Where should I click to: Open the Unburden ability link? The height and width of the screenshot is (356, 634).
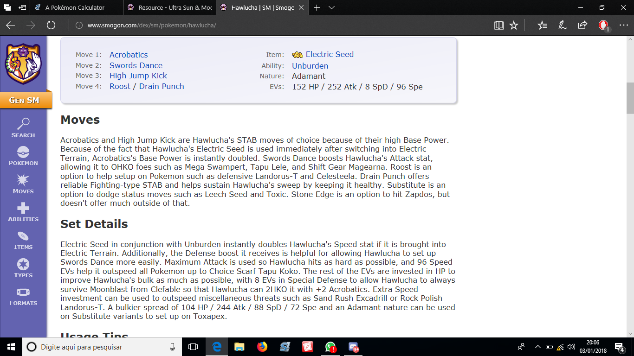(310, 66)
